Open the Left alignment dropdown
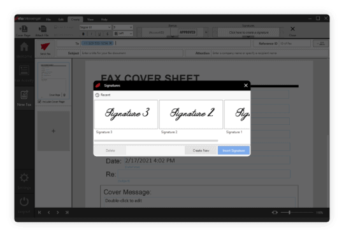Image resolution: width=344 pixels, height=237 pixels. point(123,34)
